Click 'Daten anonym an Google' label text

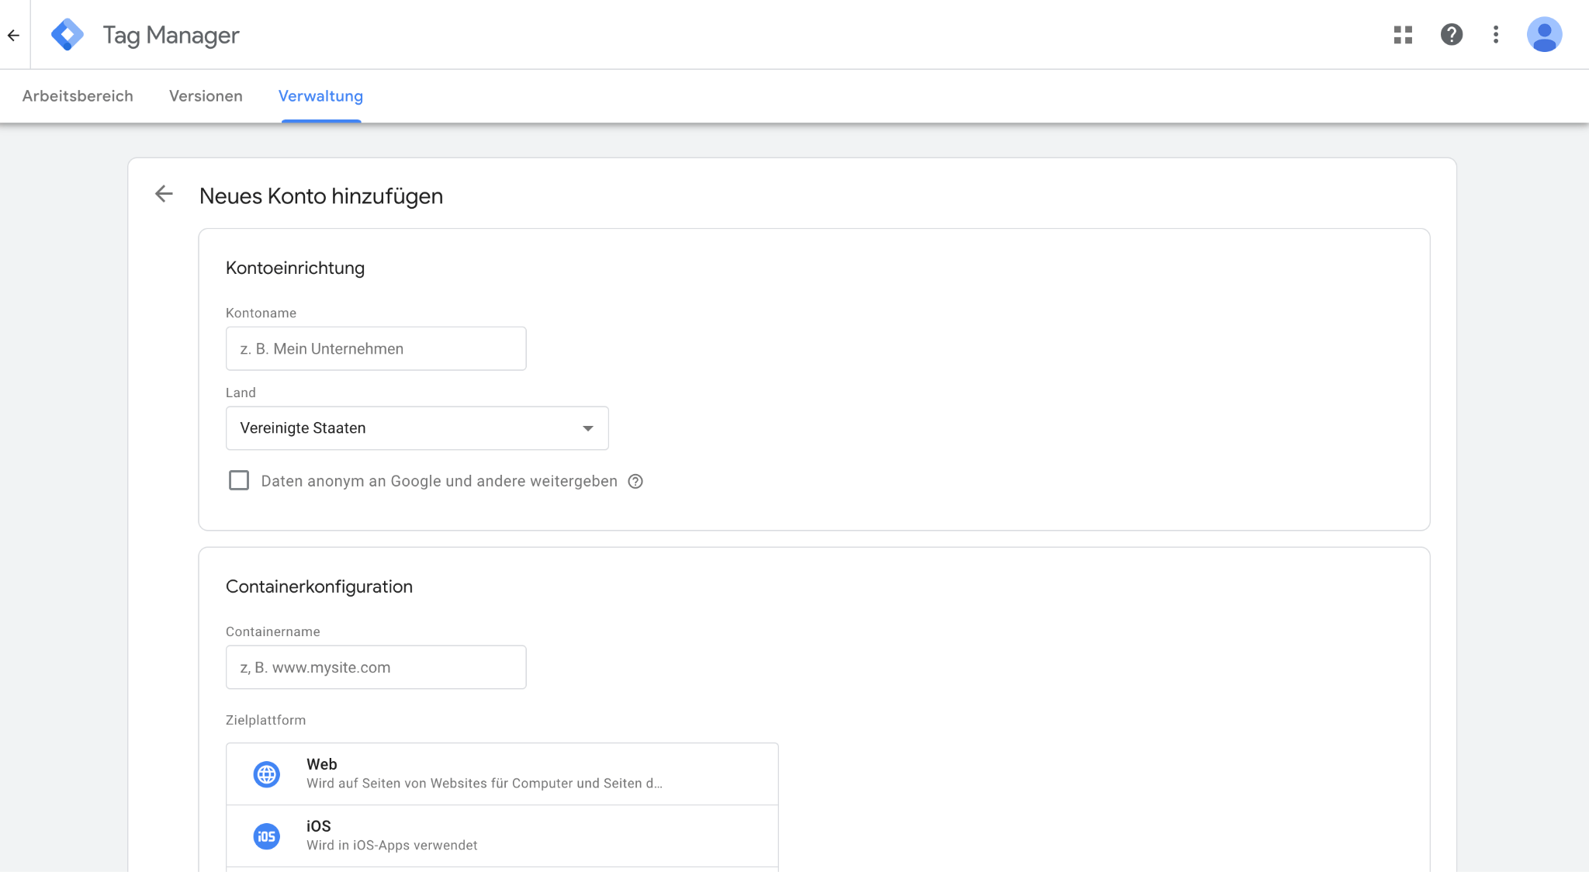439,481
